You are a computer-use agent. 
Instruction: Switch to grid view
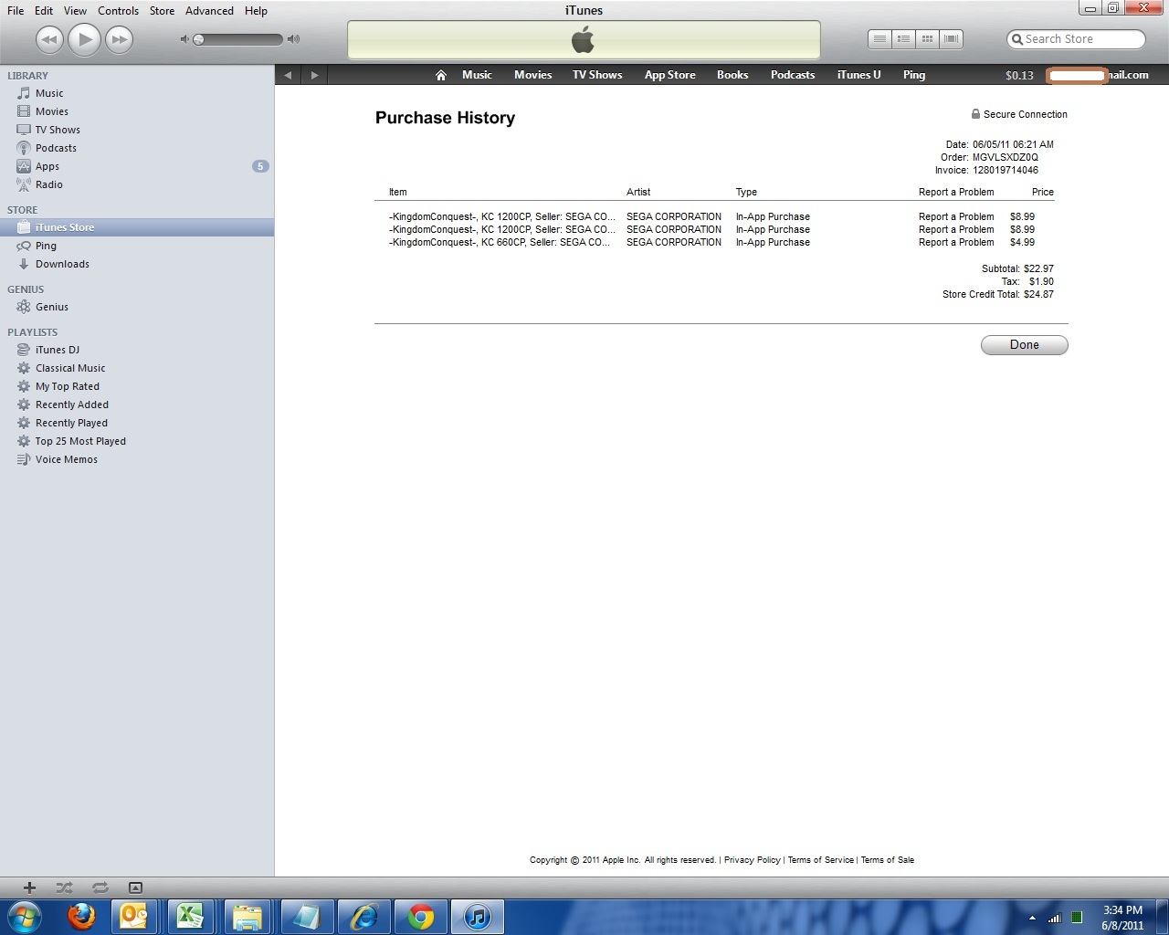927,39
